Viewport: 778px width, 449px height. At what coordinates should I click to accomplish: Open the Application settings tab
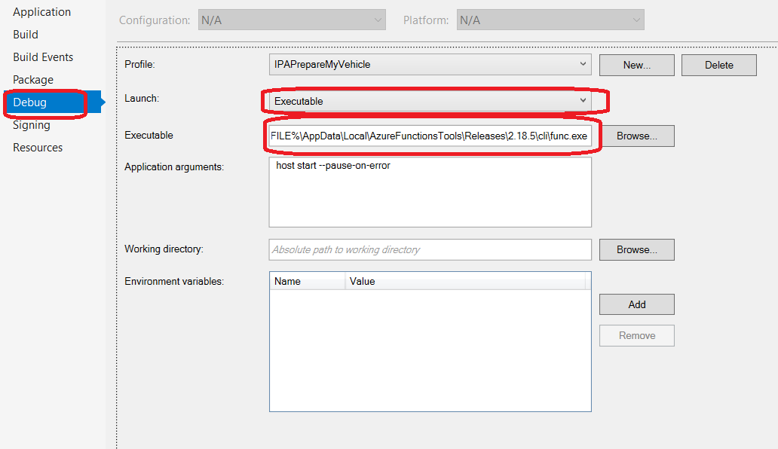[x=41, y=12]
